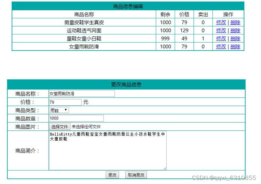Select the 童鞋女童小白鞋 product name cell

point(84,39)
